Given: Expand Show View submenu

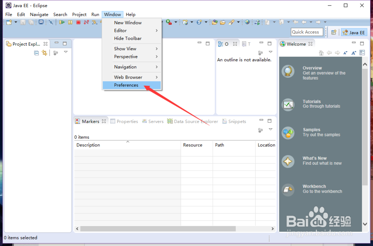Looking at the screenshot, I should (x=132, y=49).
